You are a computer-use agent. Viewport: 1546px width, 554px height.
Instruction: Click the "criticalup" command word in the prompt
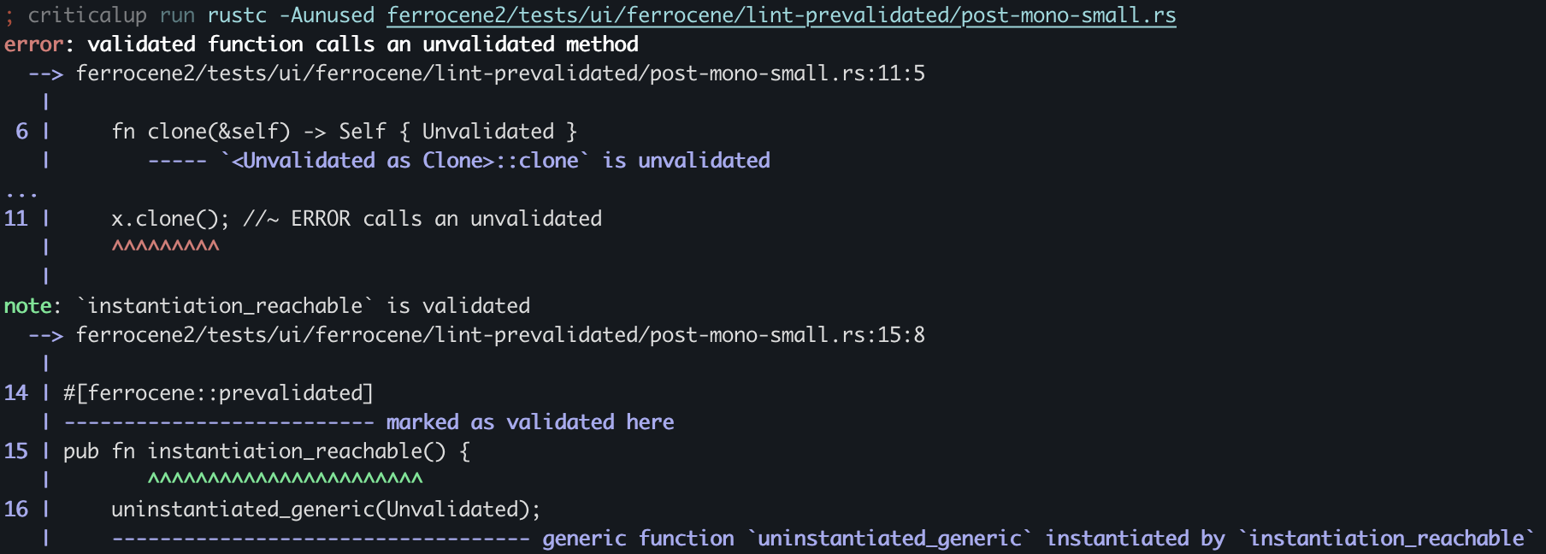pos(87,15)
